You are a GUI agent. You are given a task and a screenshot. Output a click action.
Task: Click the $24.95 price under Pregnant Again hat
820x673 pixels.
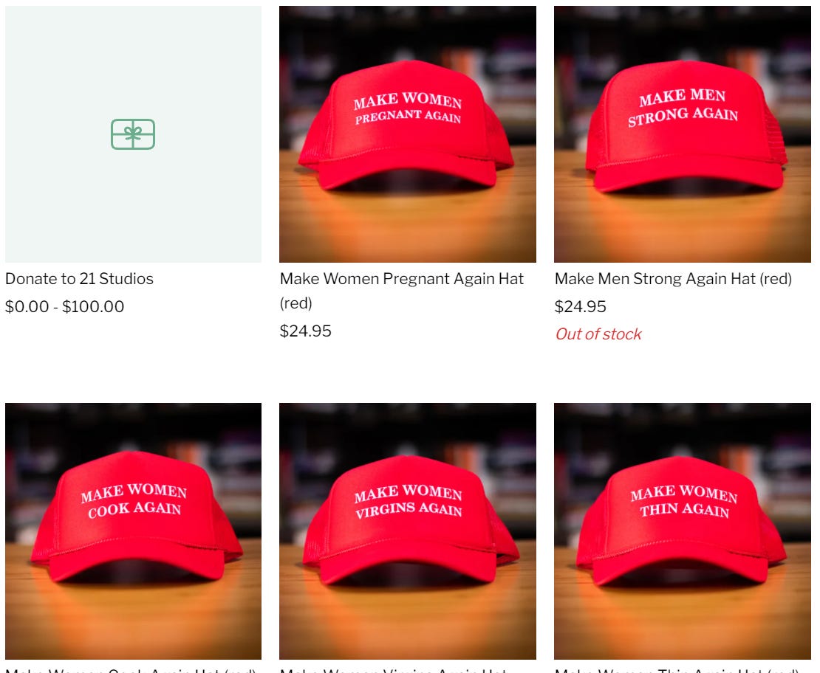tap(305, 331)
